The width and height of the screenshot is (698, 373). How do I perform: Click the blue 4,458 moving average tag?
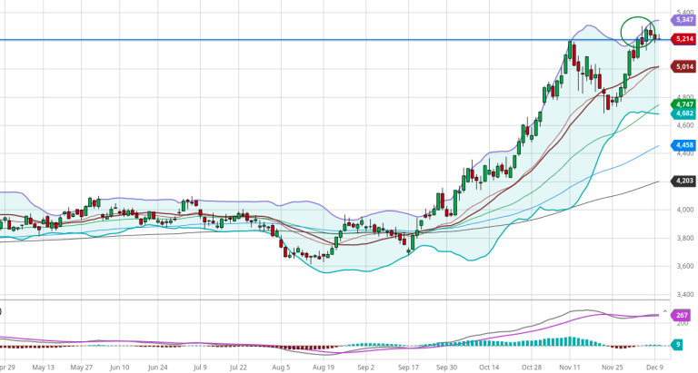pyautogui.click(x=683, y=145)
